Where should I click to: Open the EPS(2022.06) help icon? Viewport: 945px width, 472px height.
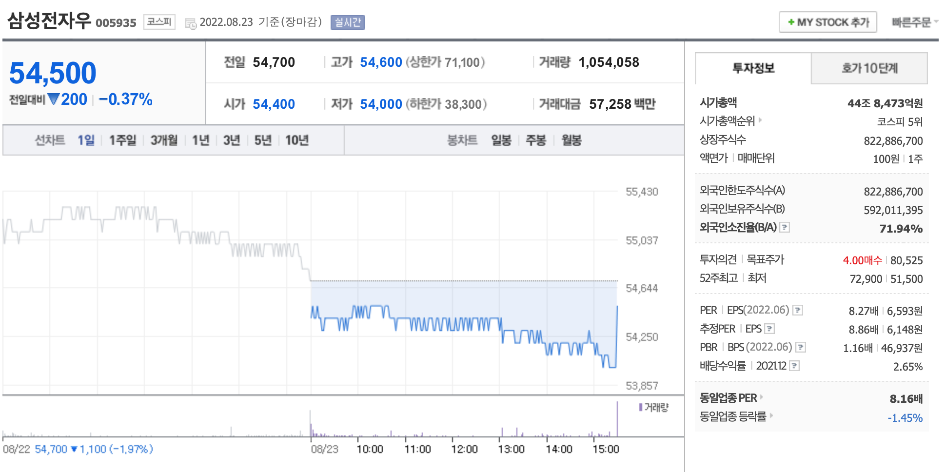click(798, 310)
